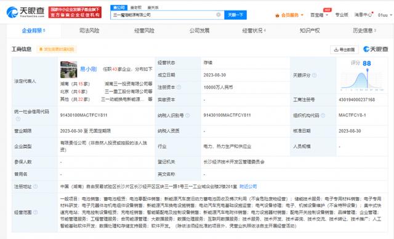Click the score value 88

[367, 63]
